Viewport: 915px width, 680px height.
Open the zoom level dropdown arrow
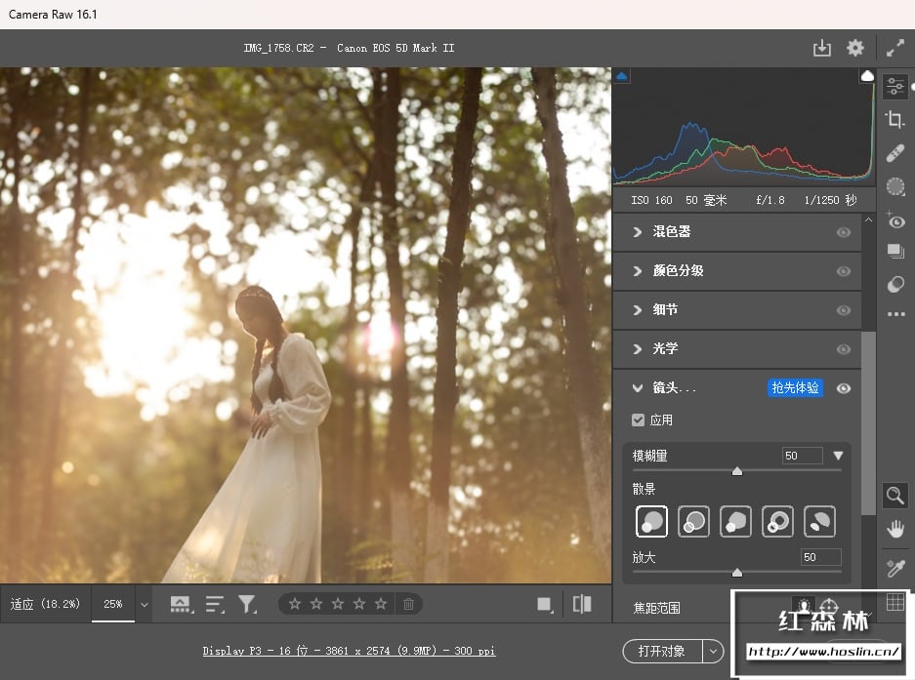point(145,605)
